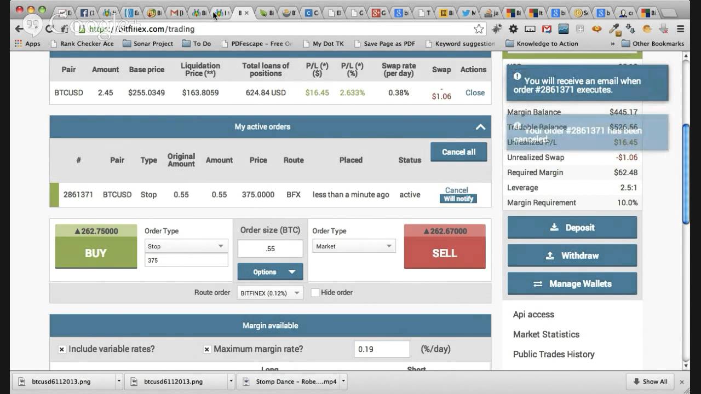Open Save Page as PDF bookmark

pyautogui.click(x=384, y=44)
